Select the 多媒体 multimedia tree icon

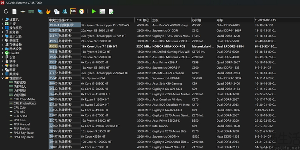coord(7,40)
